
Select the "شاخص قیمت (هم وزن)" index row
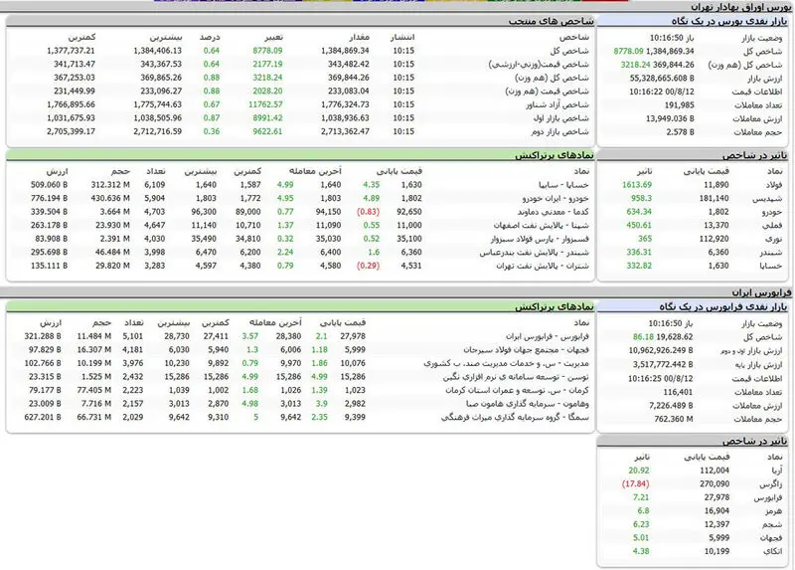click(x=297, y=92)
